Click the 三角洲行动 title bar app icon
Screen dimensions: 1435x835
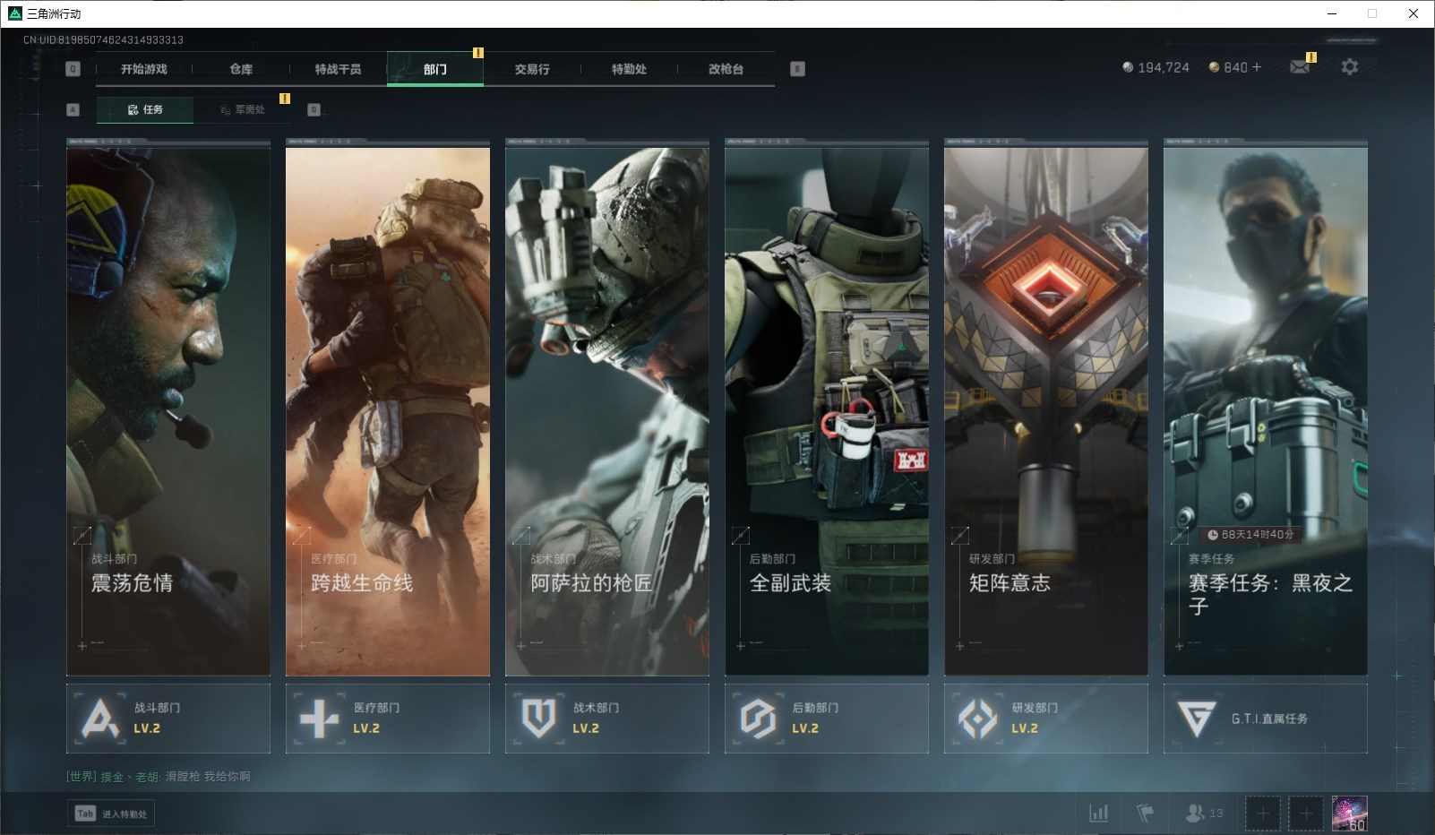click(14, 13)
